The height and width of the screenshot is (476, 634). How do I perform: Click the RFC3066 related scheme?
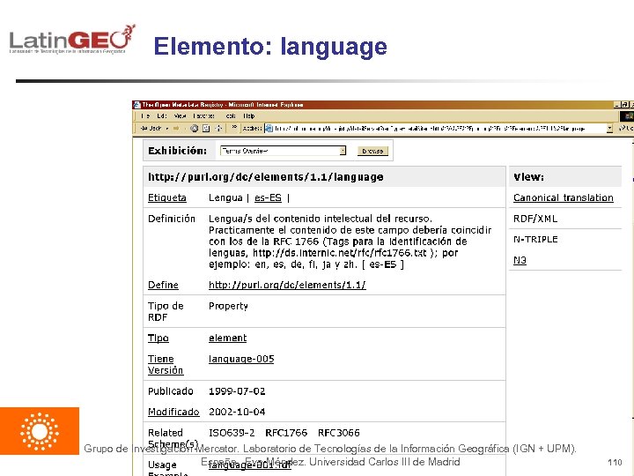coord(339,433)
